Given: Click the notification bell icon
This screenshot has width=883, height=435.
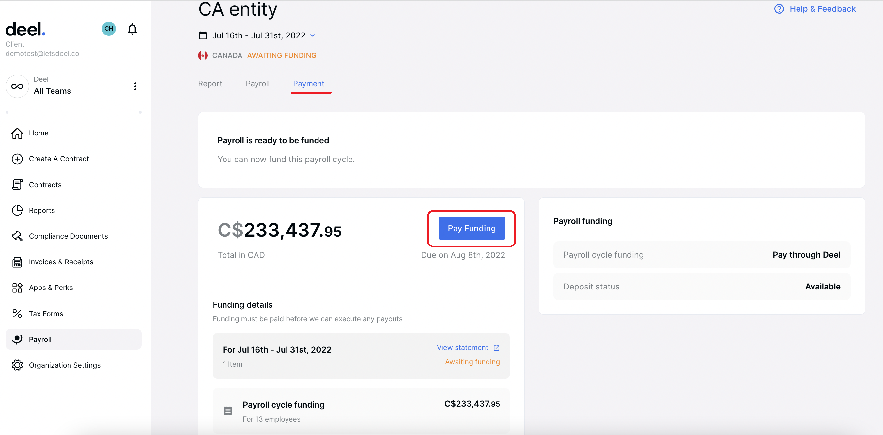Looking at the screenshot, I should point(132,29).
